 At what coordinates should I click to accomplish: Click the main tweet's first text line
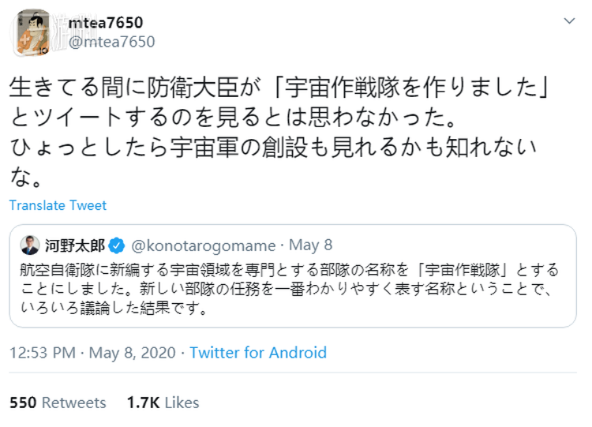pos(284,88)
